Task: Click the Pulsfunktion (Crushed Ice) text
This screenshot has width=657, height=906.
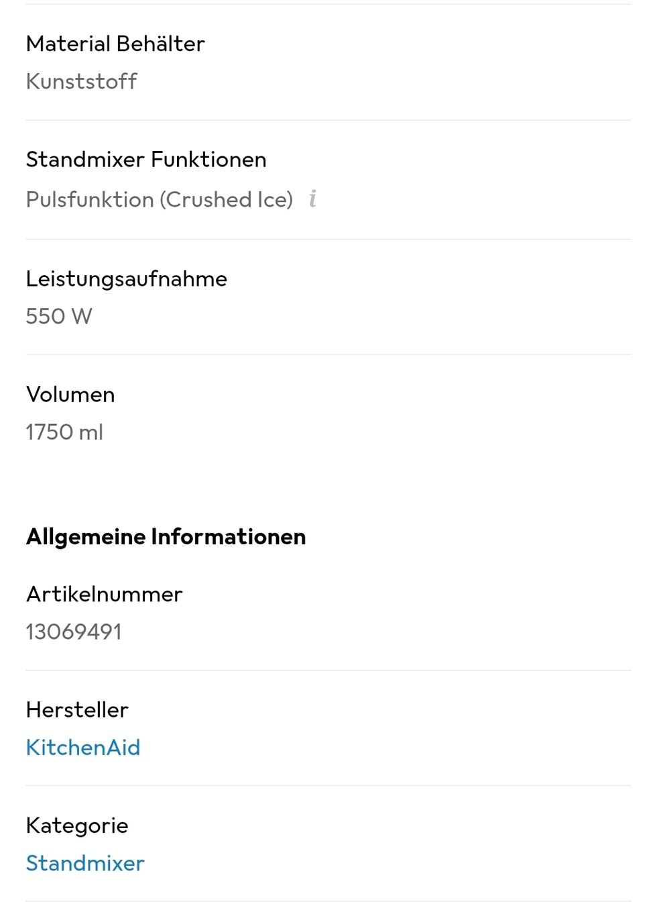Action: tap(160, 199)
